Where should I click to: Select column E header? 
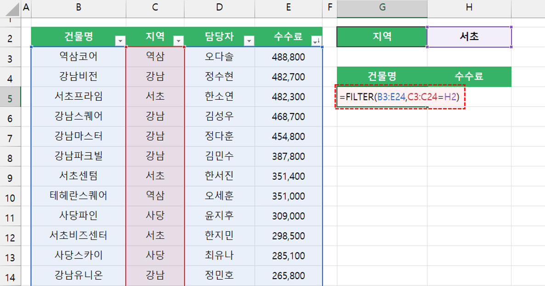point(288,7)
